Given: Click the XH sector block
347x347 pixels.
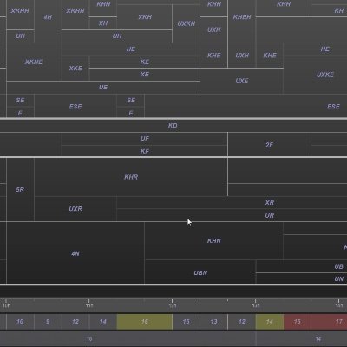Looking at the screenshot, I should [103, 23].
